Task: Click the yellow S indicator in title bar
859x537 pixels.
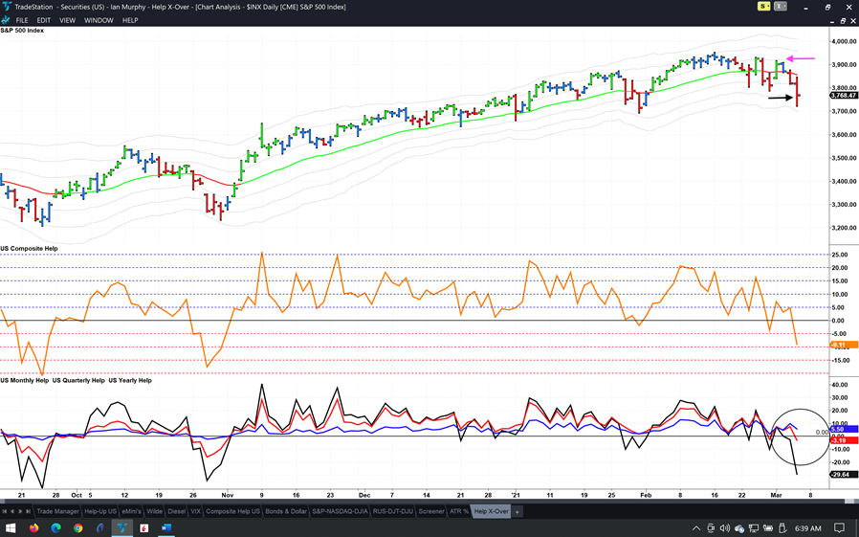Action: (x=764, y=7)
